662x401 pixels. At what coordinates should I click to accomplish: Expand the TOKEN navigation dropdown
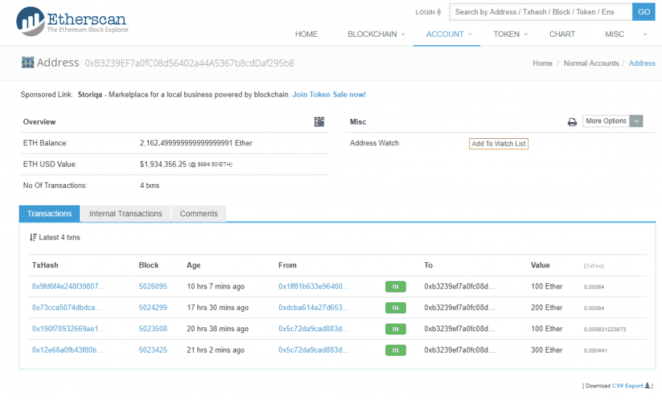pos(510,34)
